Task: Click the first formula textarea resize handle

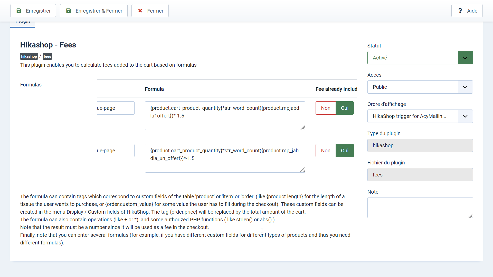Action: (302, 127)
